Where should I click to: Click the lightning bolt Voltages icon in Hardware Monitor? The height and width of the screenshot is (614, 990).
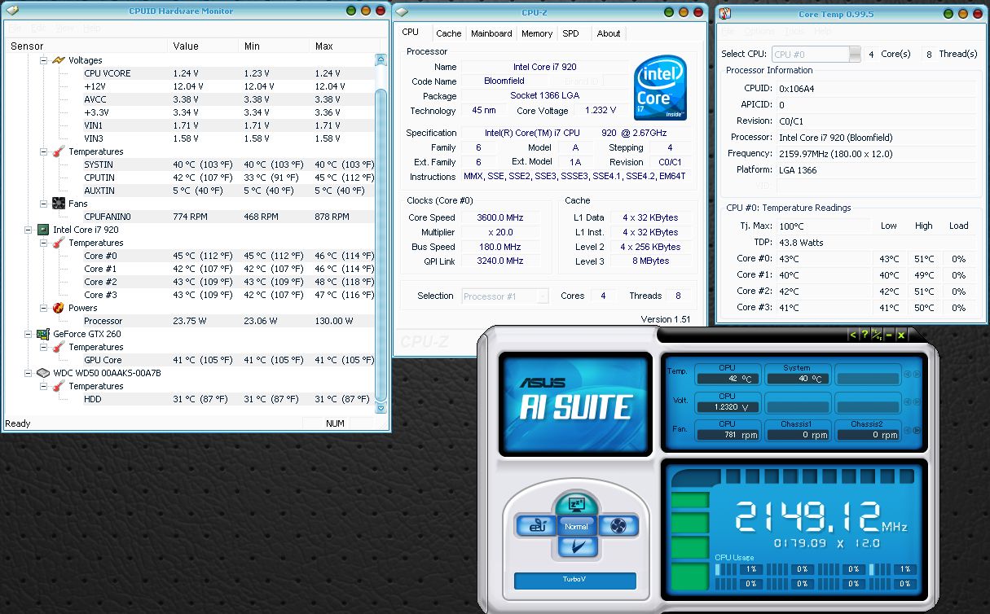[x=59, y=60]
